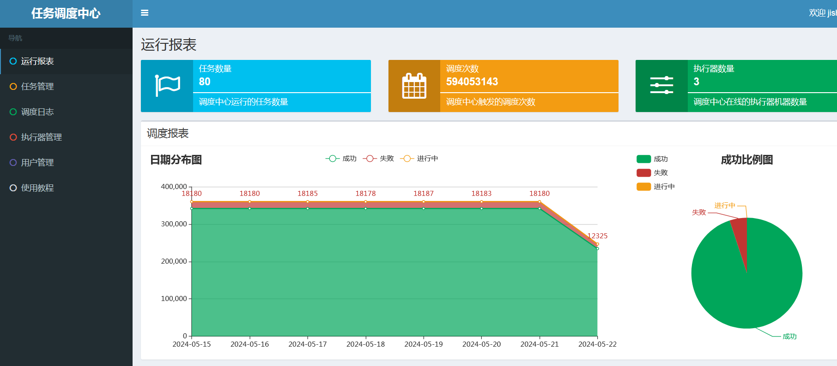
Task: Open 使用教程 in the sidebar
Action: coord(66,188)
